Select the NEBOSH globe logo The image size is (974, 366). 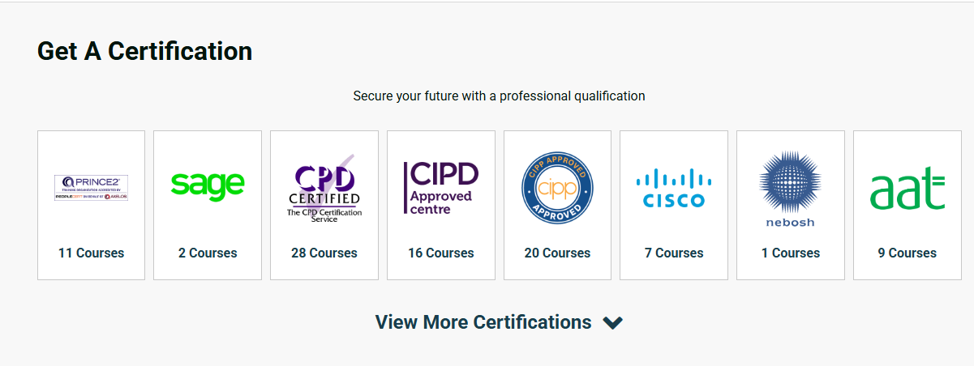[x=790, y=189]
